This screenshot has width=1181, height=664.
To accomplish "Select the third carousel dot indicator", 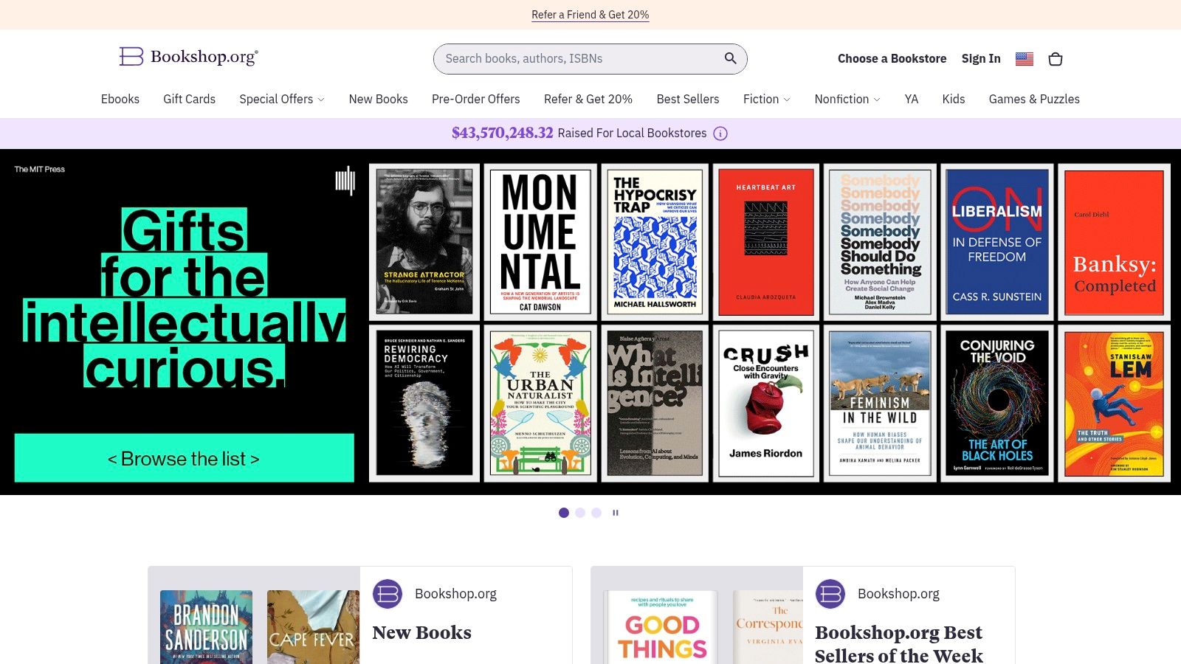I will [x=596, y=512].
